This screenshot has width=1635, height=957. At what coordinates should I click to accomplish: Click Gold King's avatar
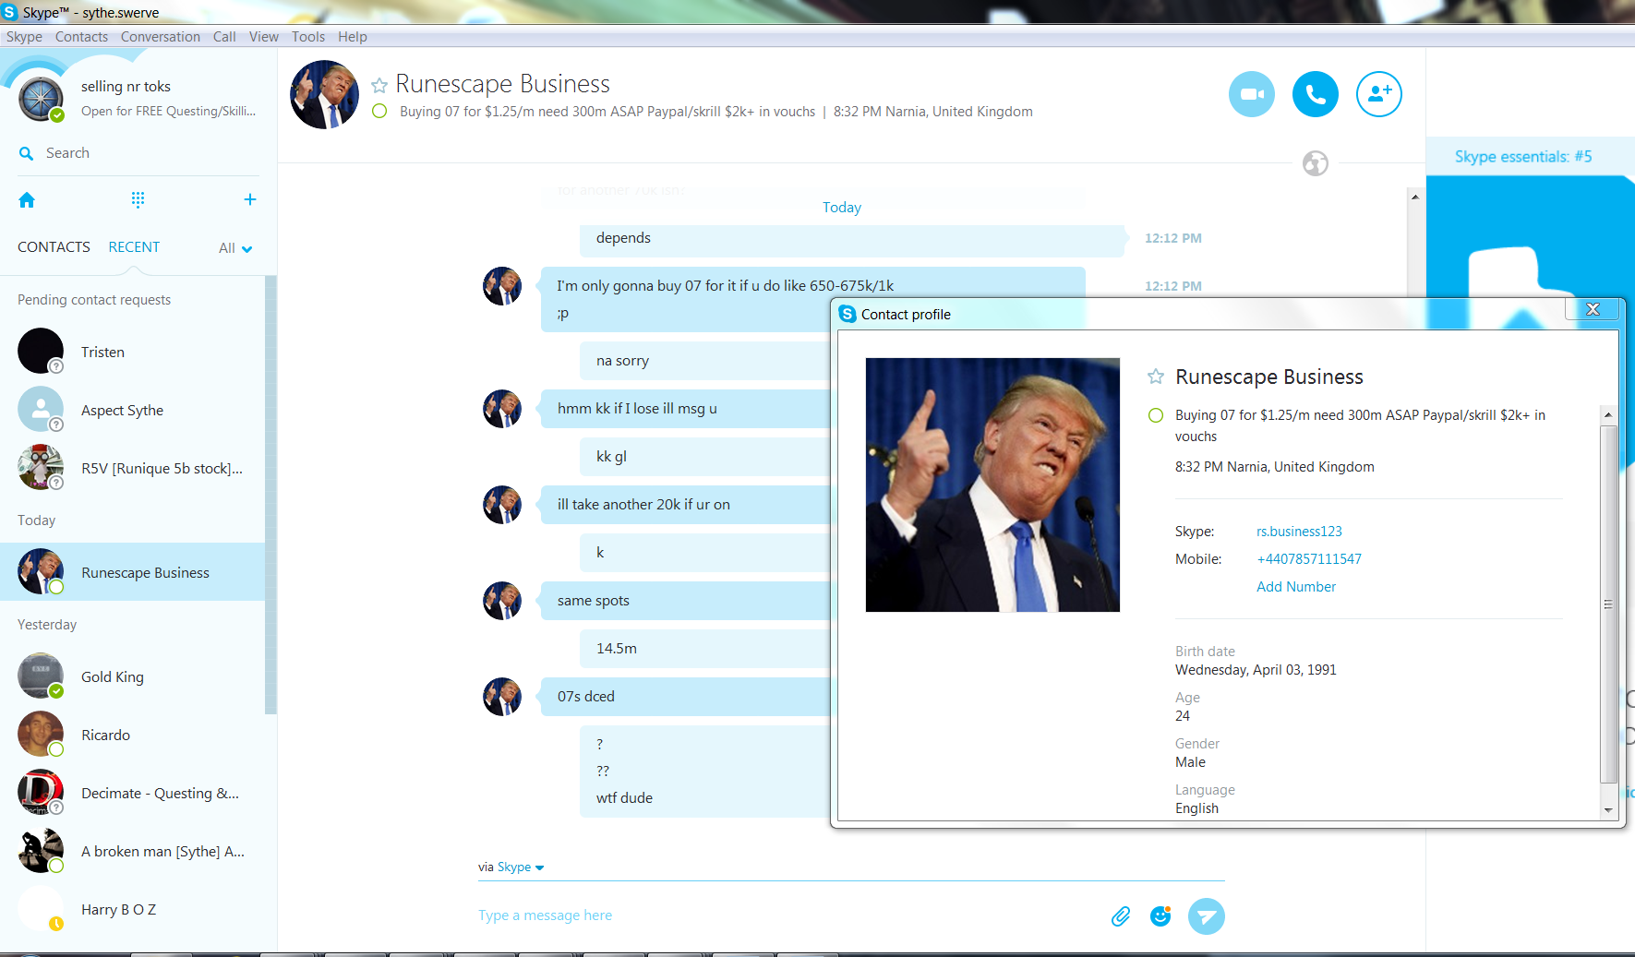click(x=41, y=676)
